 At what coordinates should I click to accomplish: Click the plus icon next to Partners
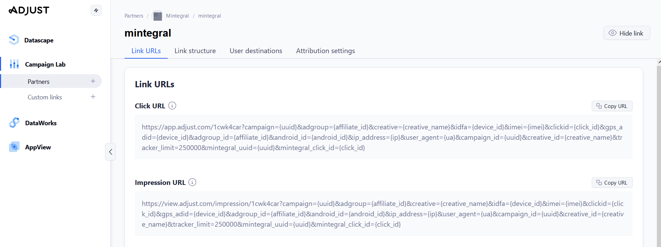pos(93,81)
